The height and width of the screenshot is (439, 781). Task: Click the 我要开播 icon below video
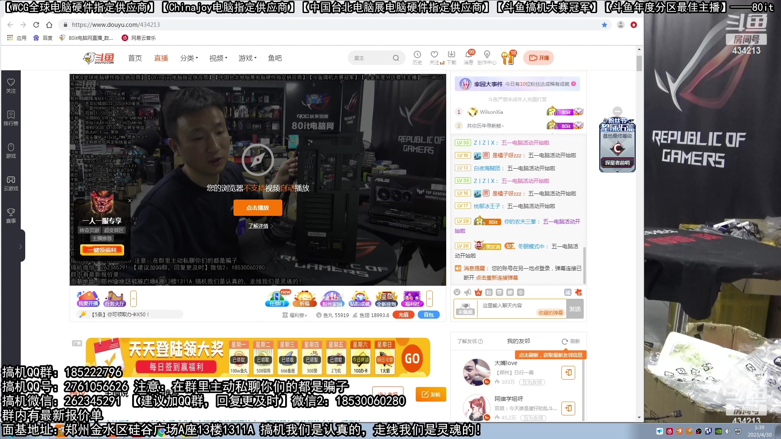[x=88, y=299]
